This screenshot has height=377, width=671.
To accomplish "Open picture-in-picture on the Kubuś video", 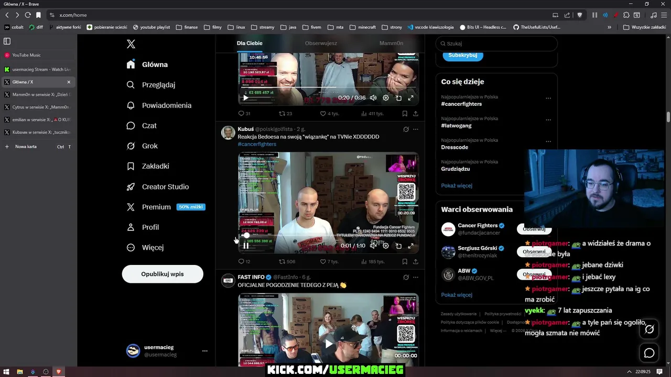I will (398, 246).
